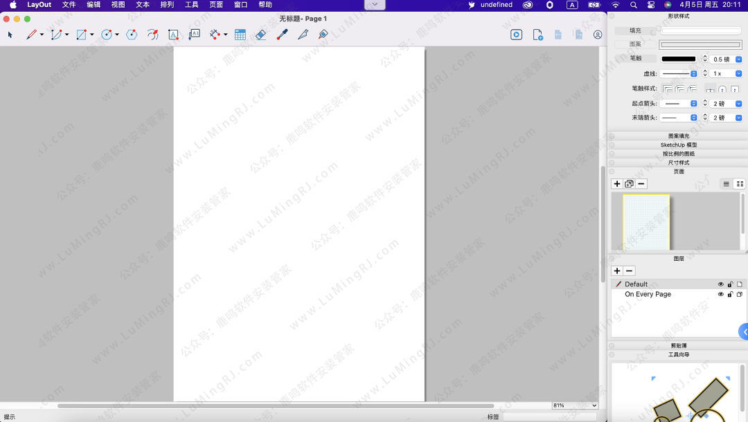Click the 填充 fill button
The height and width of the screenshot is (422, 748).
(x=635, y=30)
